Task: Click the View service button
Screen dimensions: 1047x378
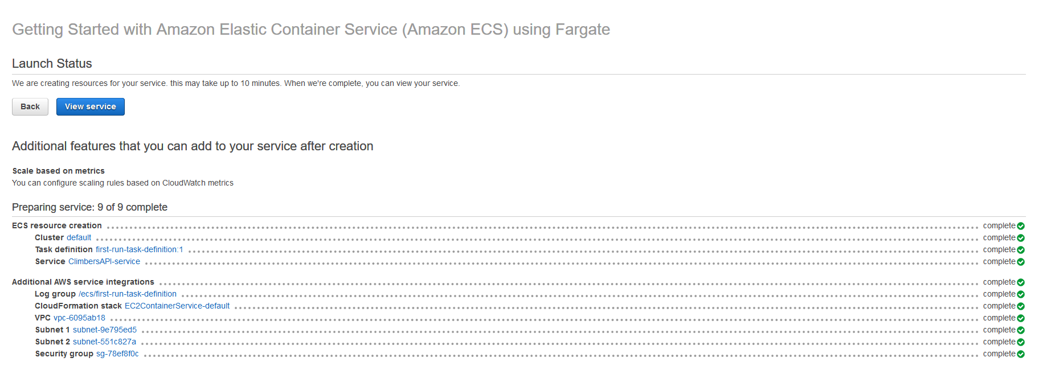Action: [91, 106]
